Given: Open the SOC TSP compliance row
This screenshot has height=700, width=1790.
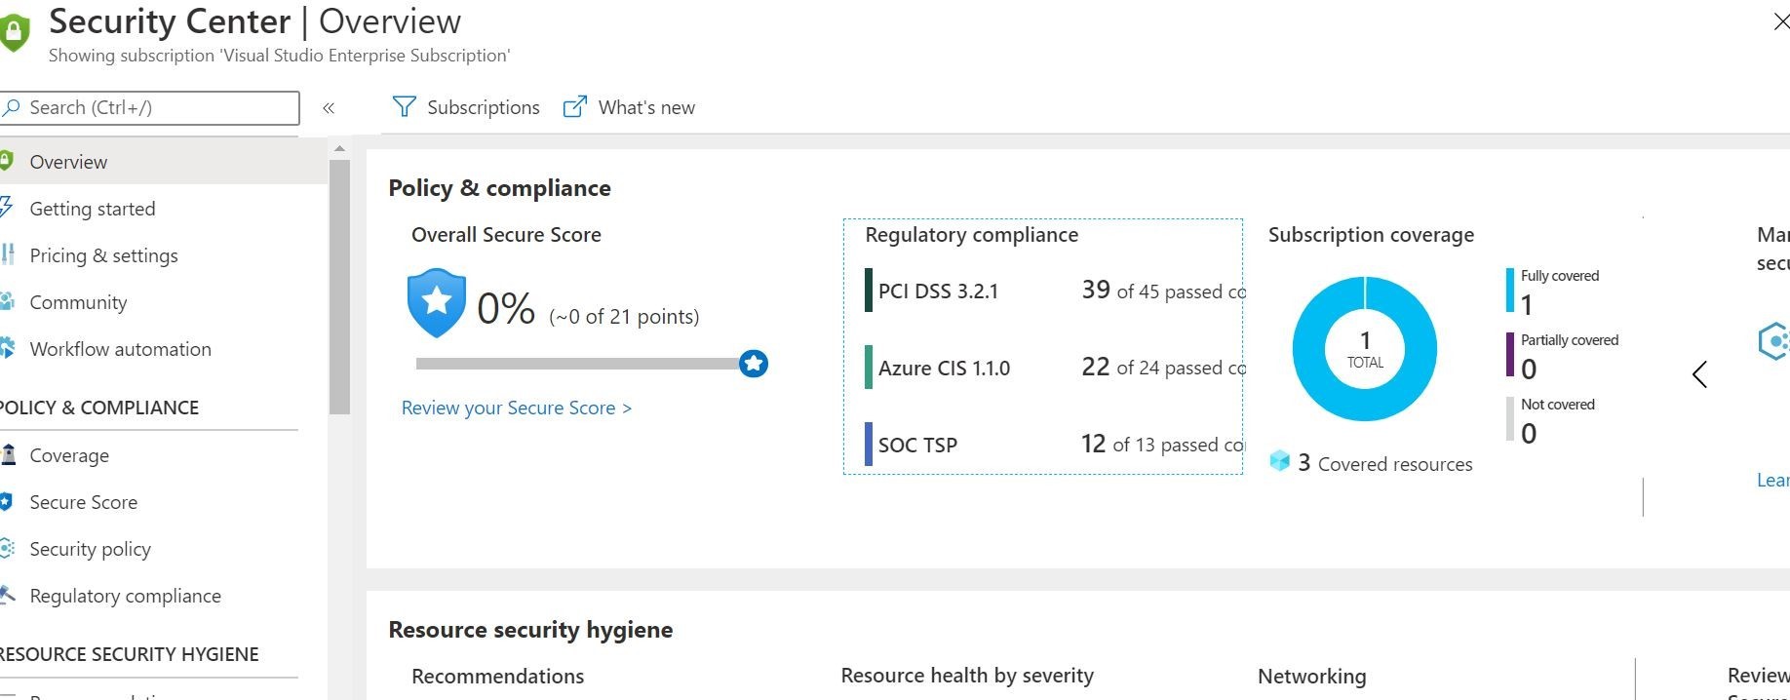Looking at the screenshot, I should (x=1054, y=445).
